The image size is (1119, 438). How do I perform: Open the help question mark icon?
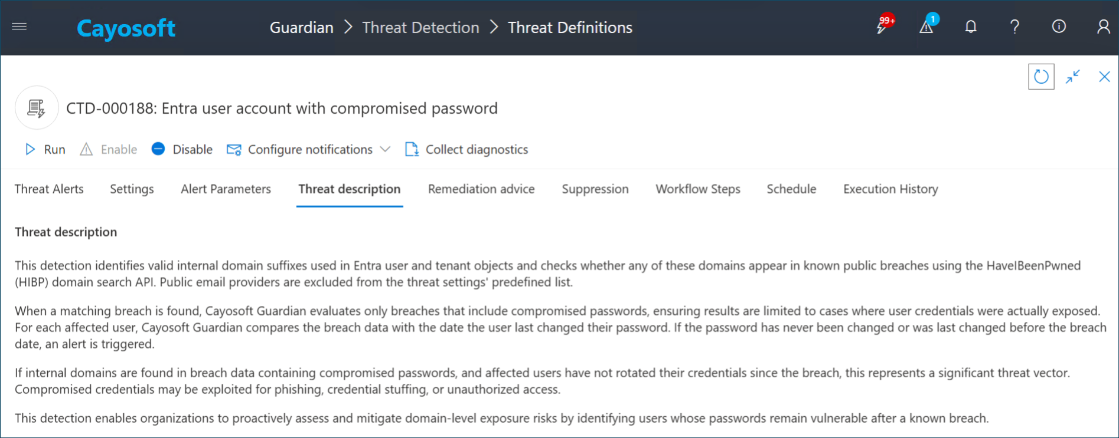[x=1014, y=27]
